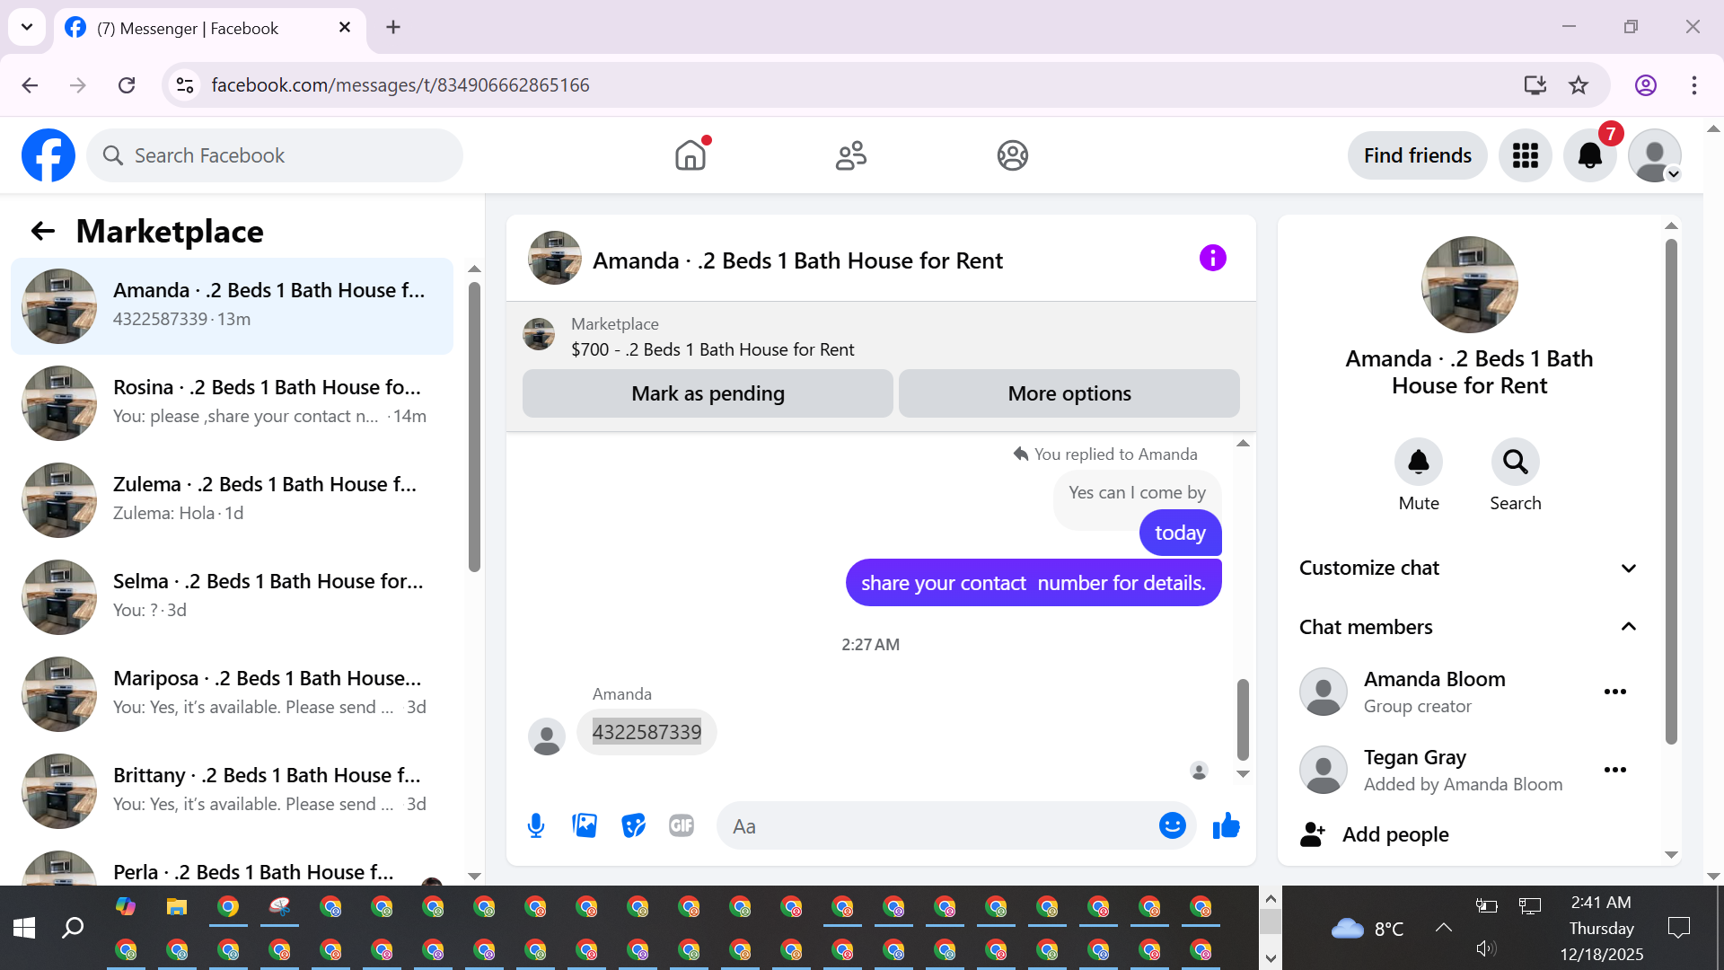Click the Aa message input field
Screen dimensions: 1724x970
(934, 826)
